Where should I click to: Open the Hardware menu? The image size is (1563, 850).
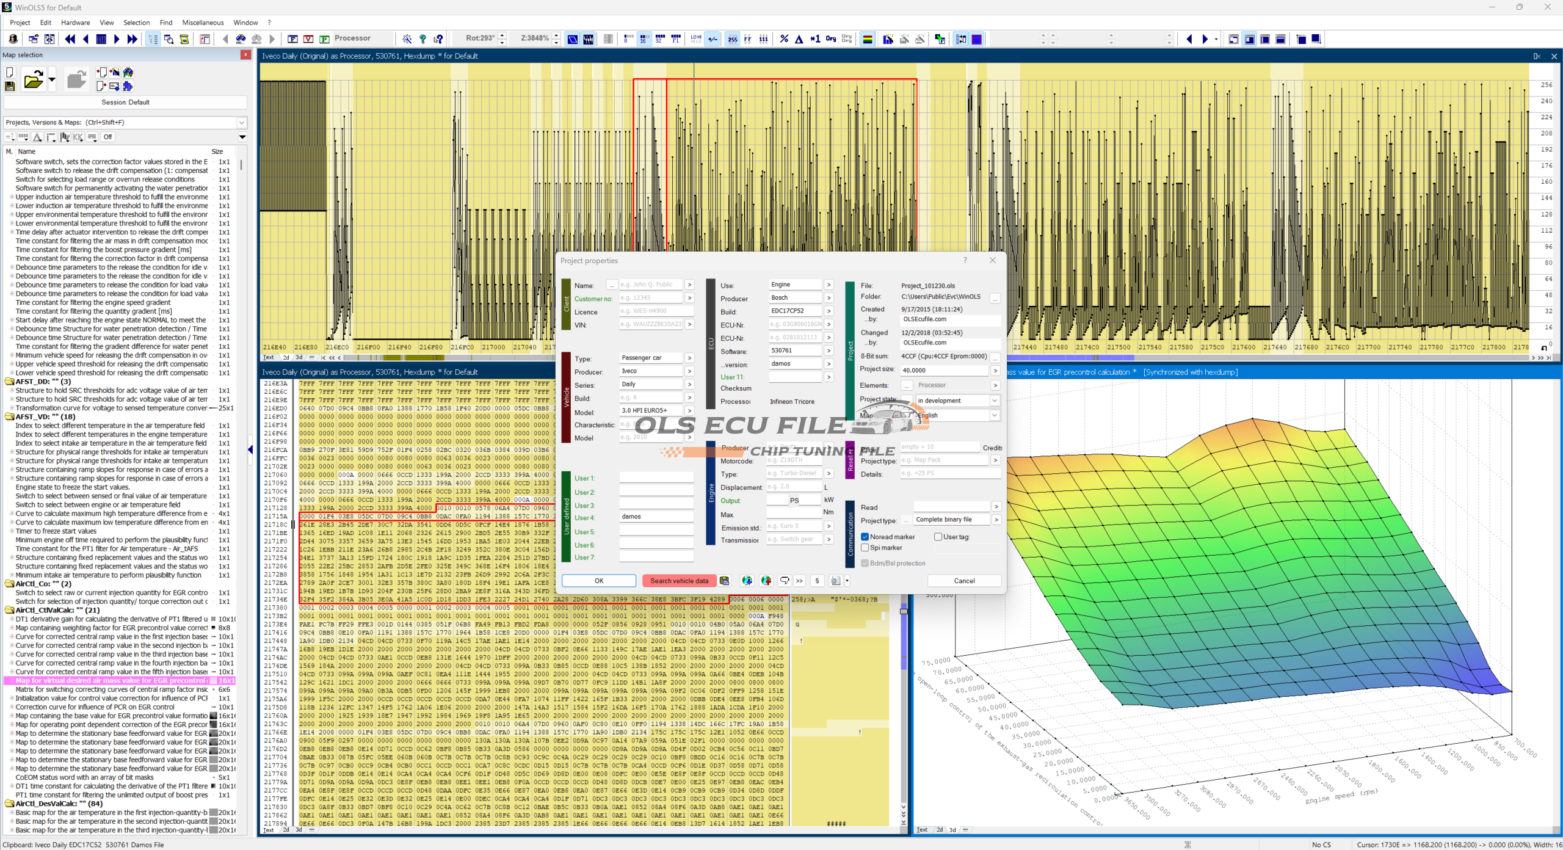pos(75,23)
